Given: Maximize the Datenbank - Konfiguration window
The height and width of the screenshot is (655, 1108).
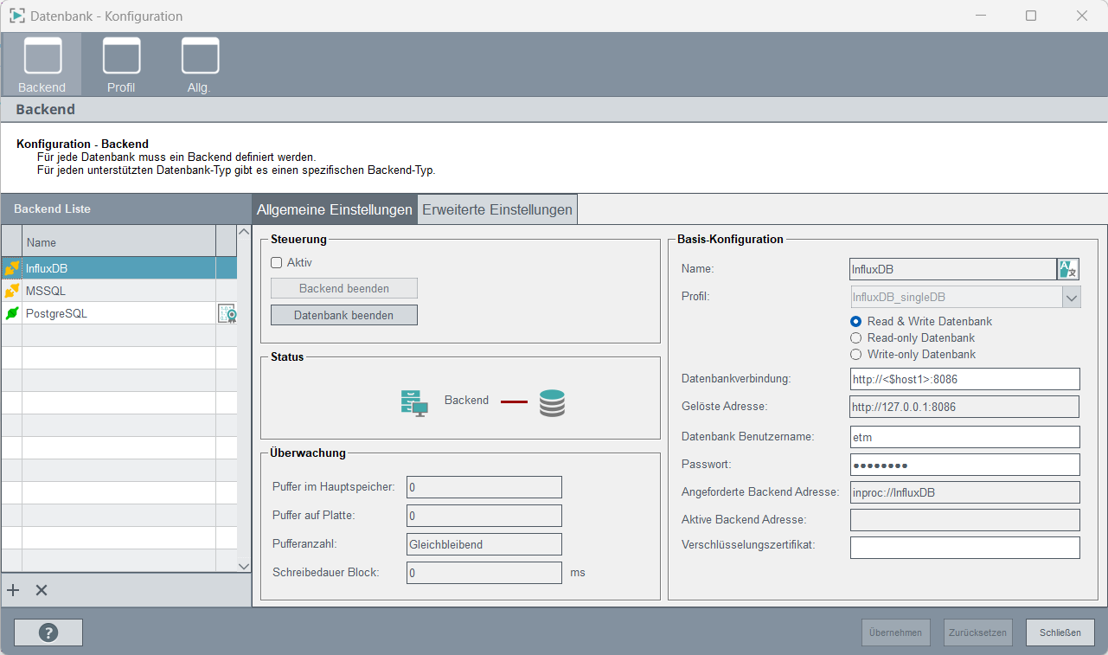Looking at the screenshot, I should (x=1031, y=16).
